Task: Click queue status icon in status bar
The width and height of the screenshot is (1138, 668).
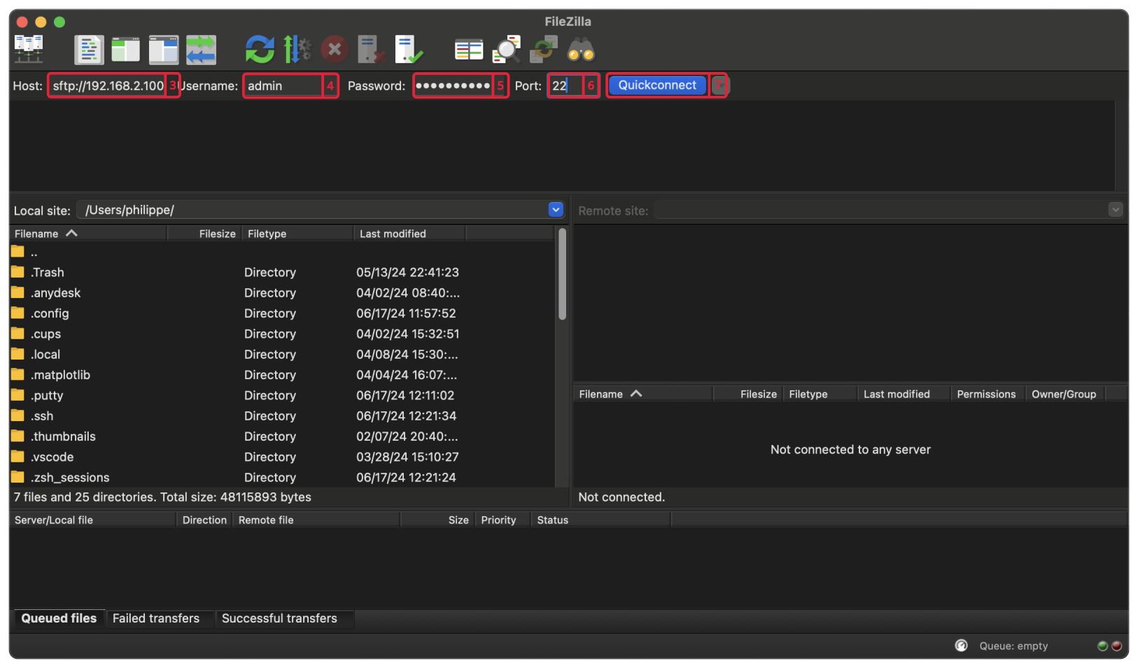Action: pos(962,646)
